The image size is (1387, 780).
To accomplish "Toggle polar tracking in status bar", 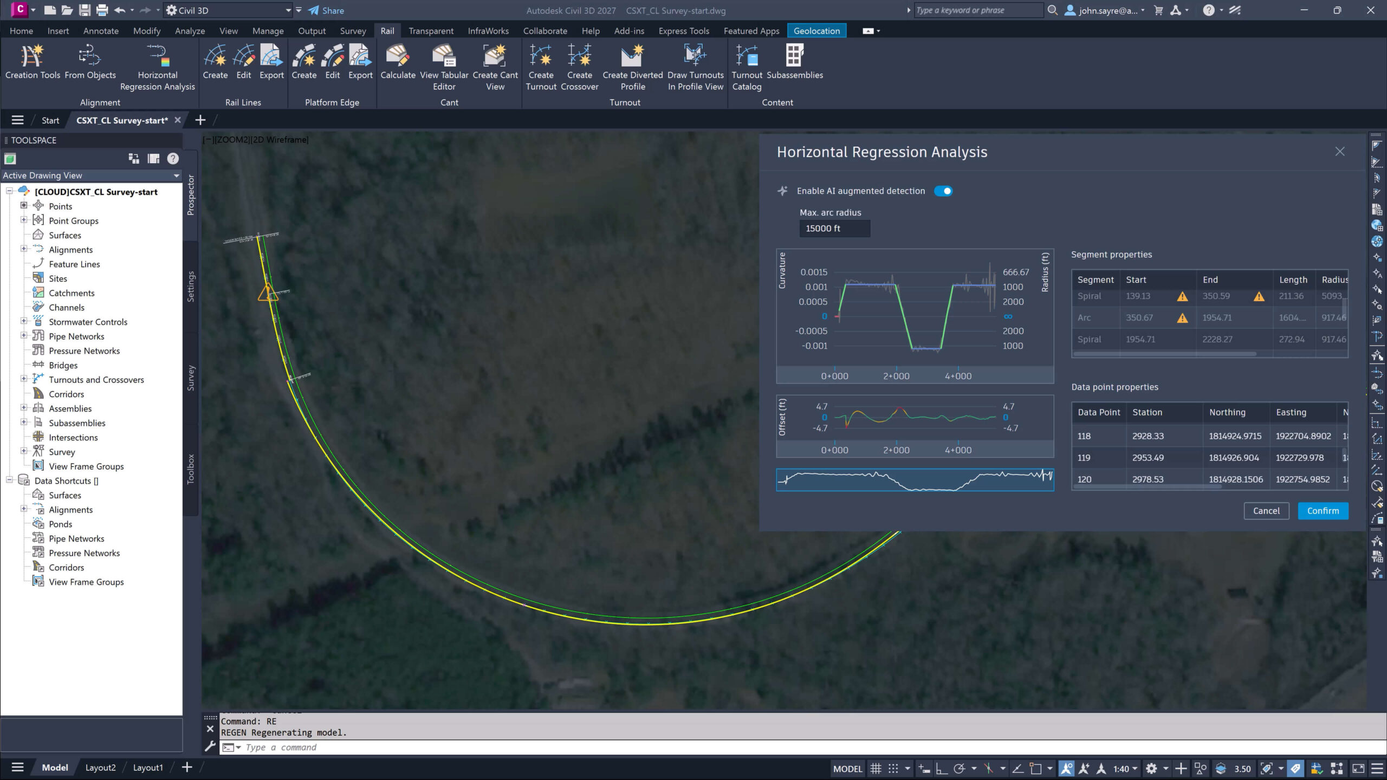I will [960, 769].
